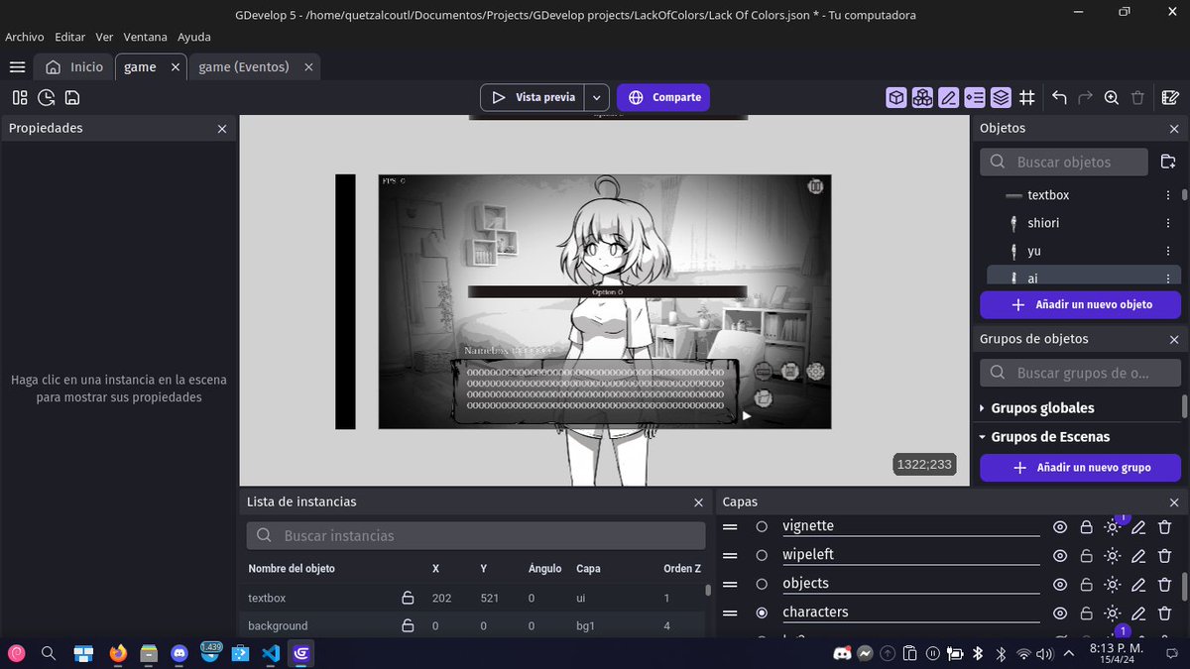The height and width of the screenshot is (669, 1190).
Task: Switch to game (Eventos) tab
Action: pyautogui.click(x=244, y=67)
